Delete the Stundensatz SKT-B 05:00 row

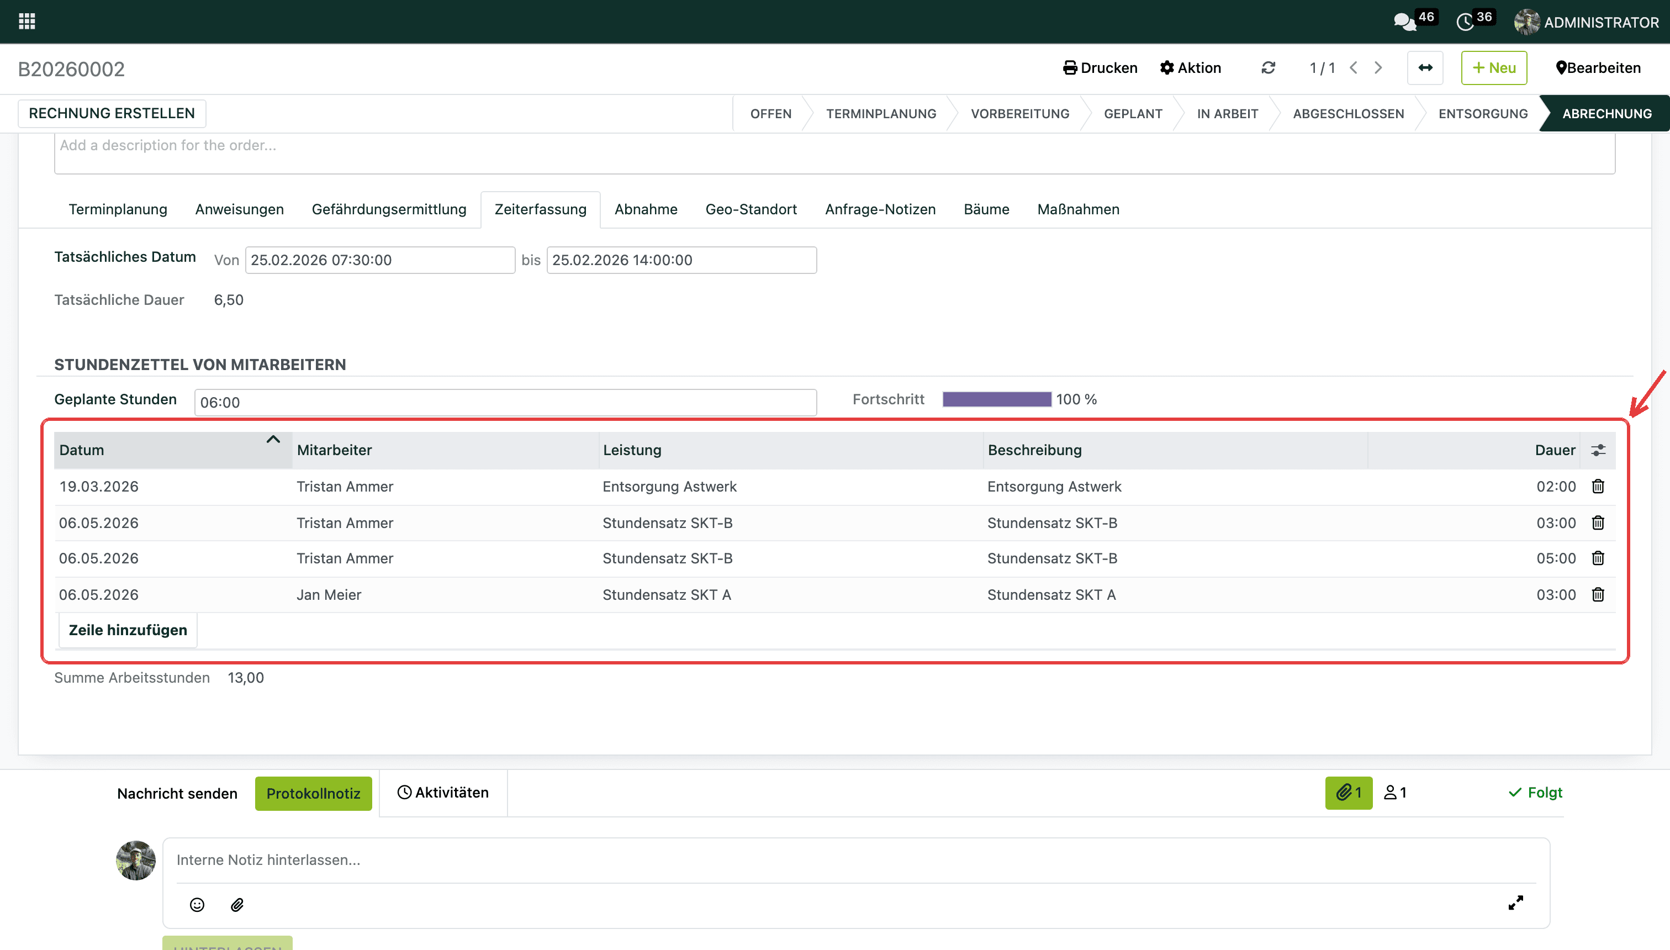coord(1598,558)
